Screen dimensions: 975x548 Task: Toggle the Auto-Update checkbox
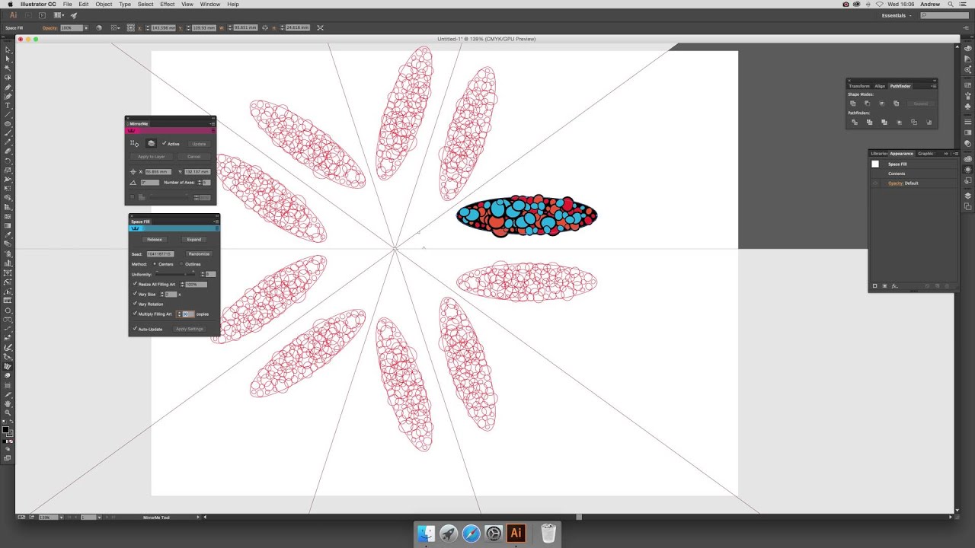pyautogui.click(x=135, y=329)
